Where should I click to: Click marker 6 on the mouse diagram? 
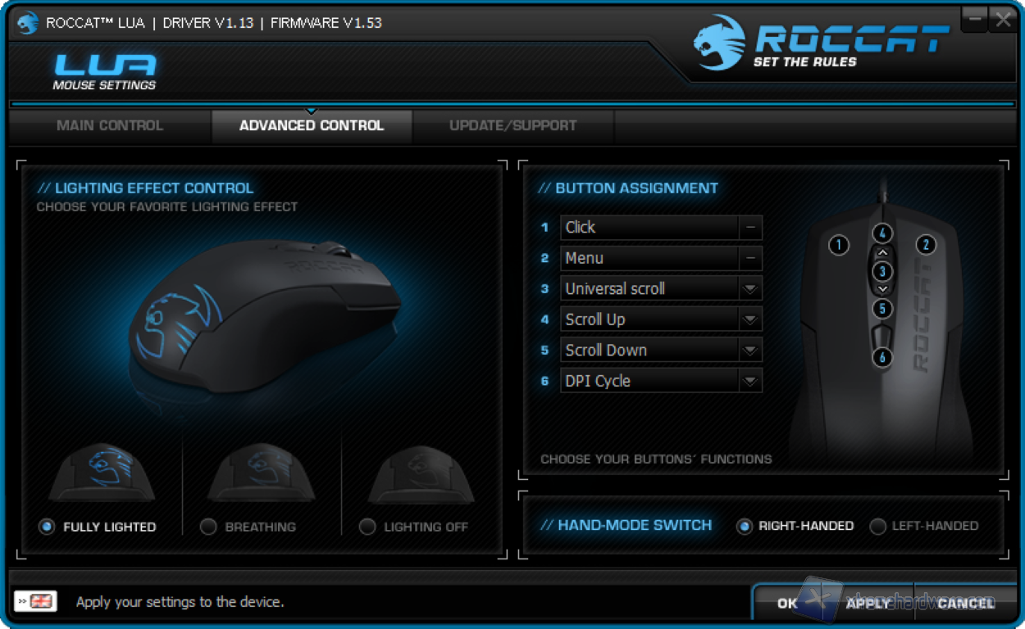pos(882,357)
